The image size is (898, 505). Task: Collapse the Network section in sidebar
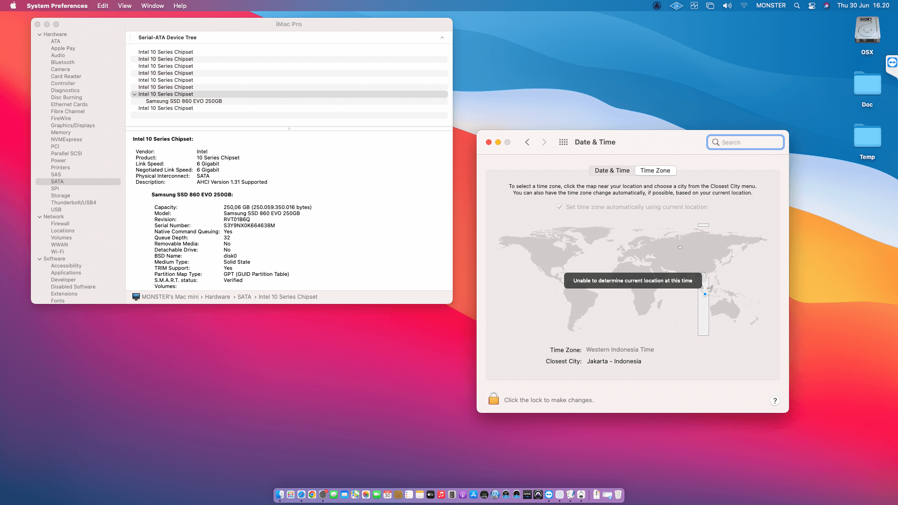click(40, 216)
